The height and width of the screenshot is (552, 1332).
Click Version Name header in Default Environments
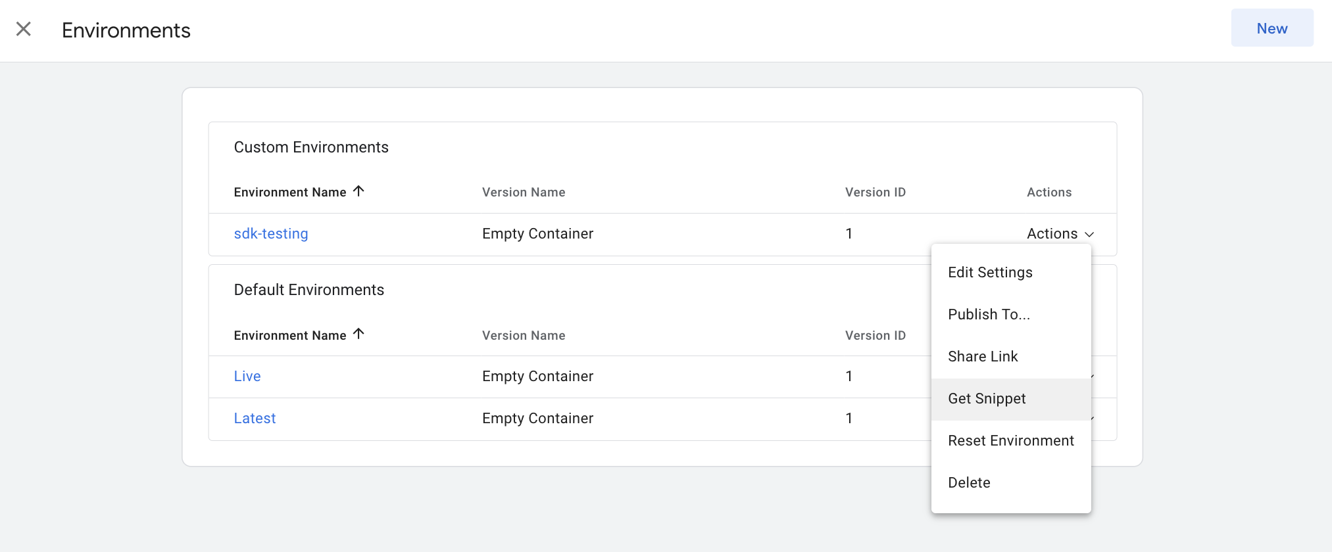point(524,336)
